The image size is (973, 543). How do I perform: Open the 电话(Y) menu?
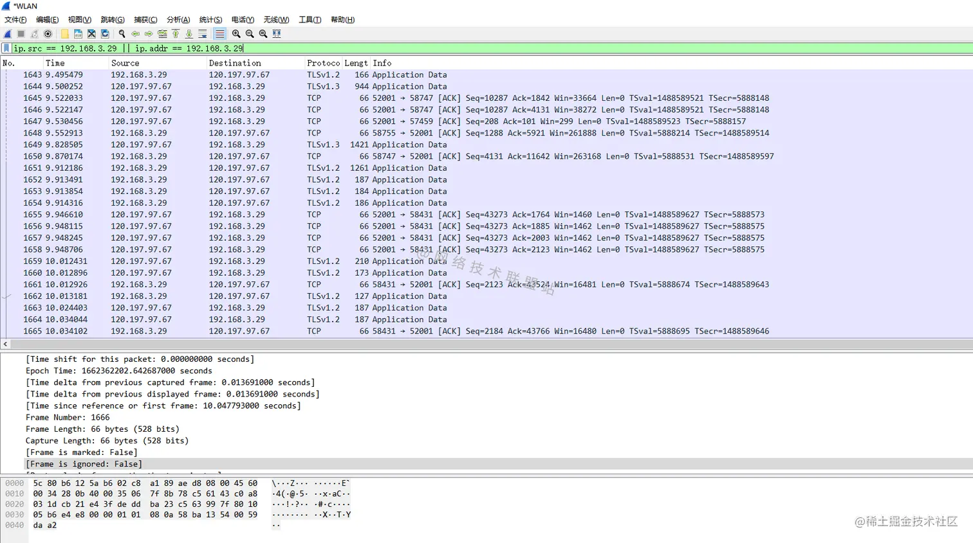243,20
